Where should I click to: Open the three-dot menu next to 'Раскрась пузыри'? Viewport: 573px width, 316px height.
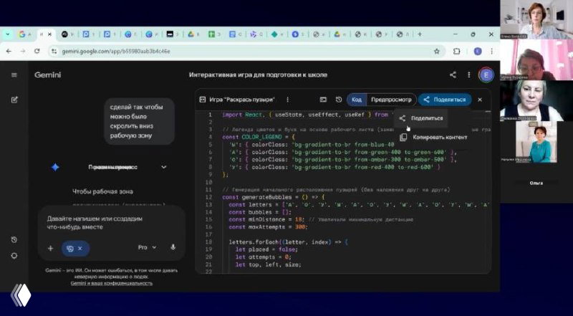point(288,100)
